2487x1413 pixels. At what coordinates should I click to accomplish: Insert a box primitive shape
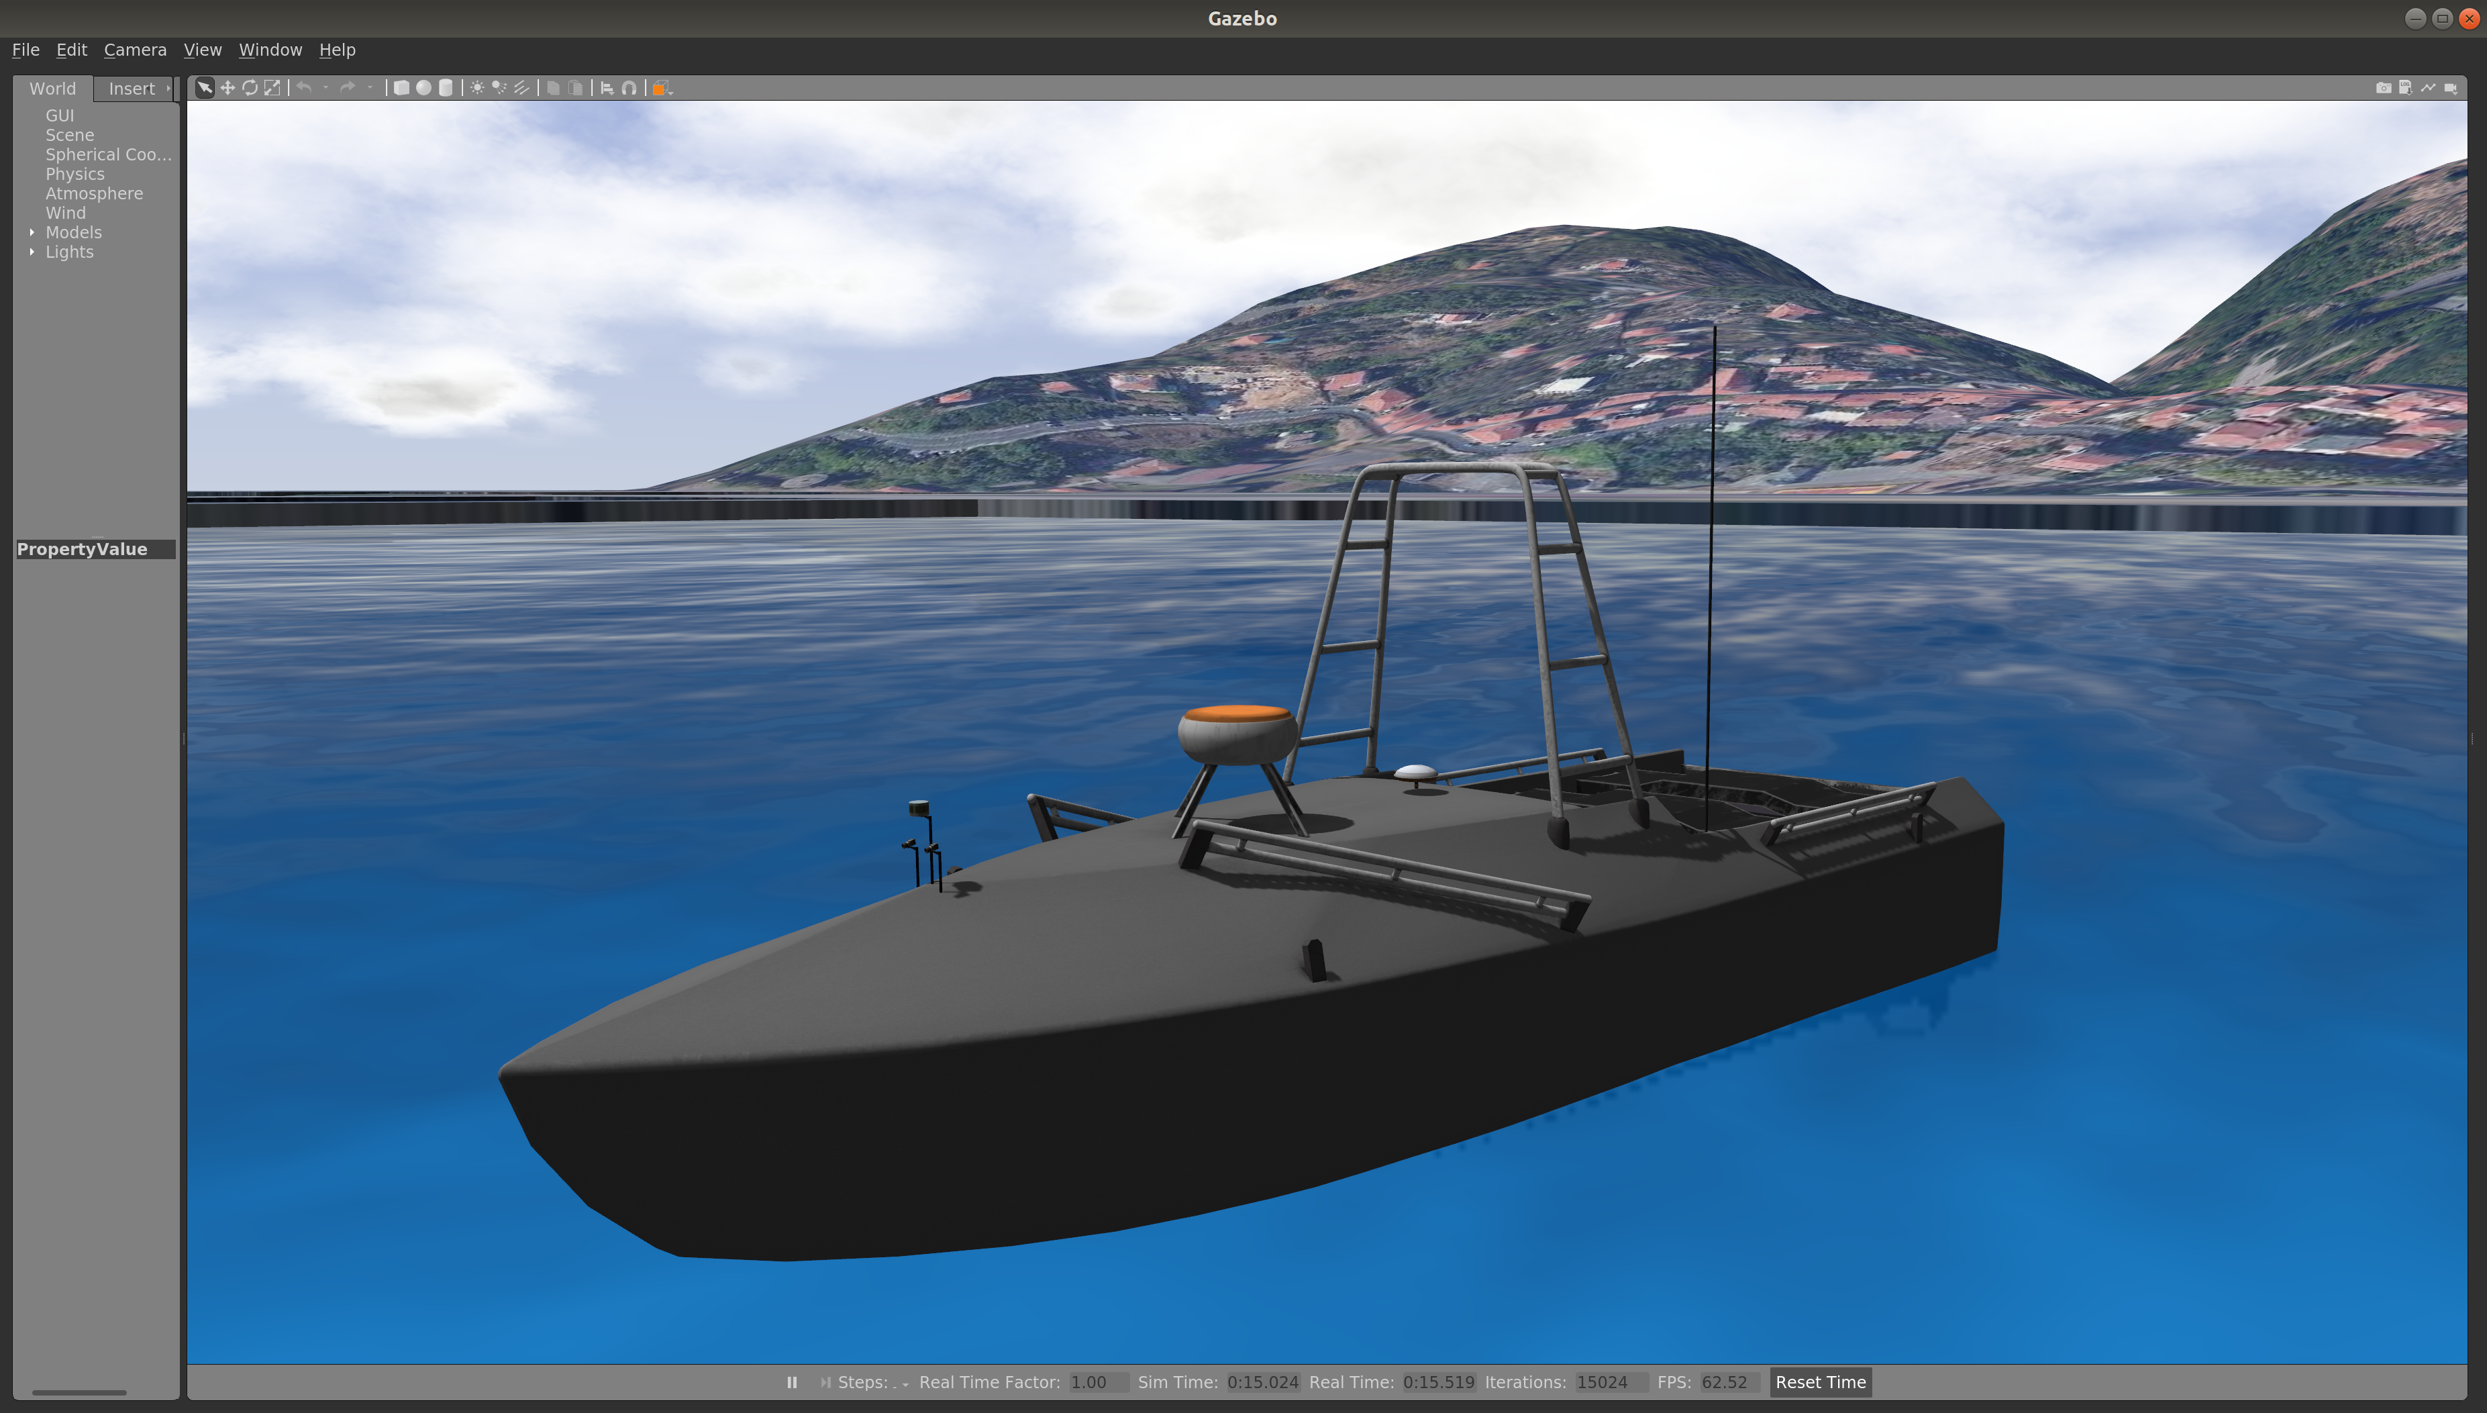pos(401,89)
